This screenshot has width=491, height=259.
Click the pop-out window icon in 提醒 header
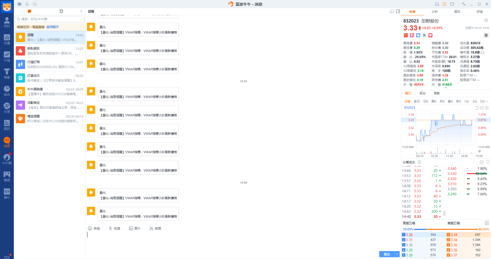click(x=392, y=11)
